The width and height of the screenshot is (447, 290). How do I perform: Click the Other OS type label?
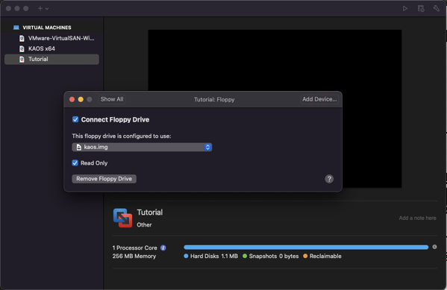tap(144, 224)
